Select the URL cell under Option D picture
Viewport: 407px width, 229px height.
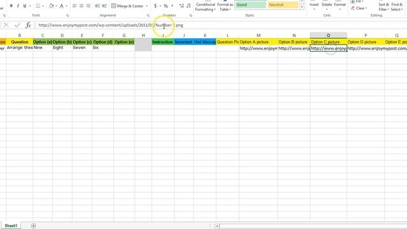366,48
